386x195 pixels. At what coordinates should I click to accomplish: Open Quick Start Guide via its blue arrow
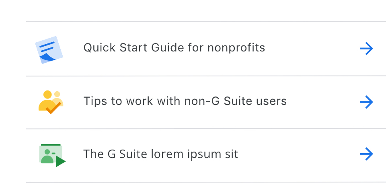point(366,49)
